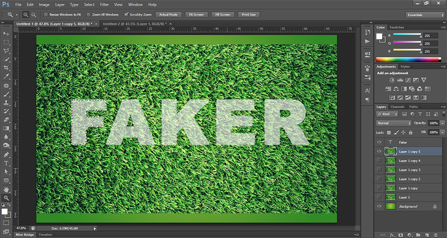Click the Zoom Out magnifier icon
The height and width of the screenshot is (238, 447).
34,14
